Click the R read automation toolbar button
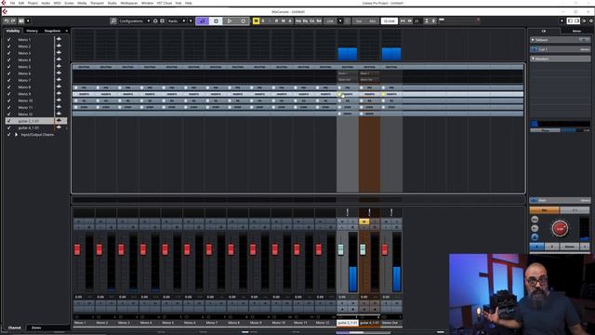 point(276,20)
